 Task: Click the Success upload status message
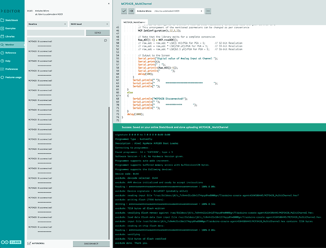click(175, 127)
